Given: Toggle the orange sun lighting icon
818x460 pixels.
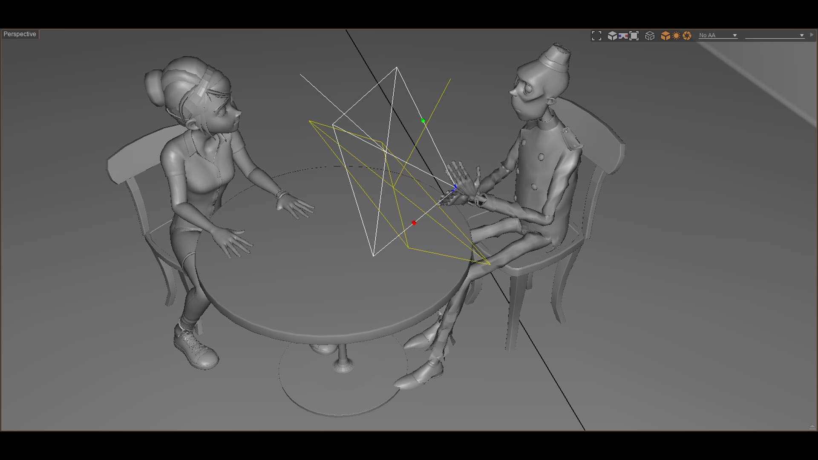Looking at the screenshot, I should [676, 36].
